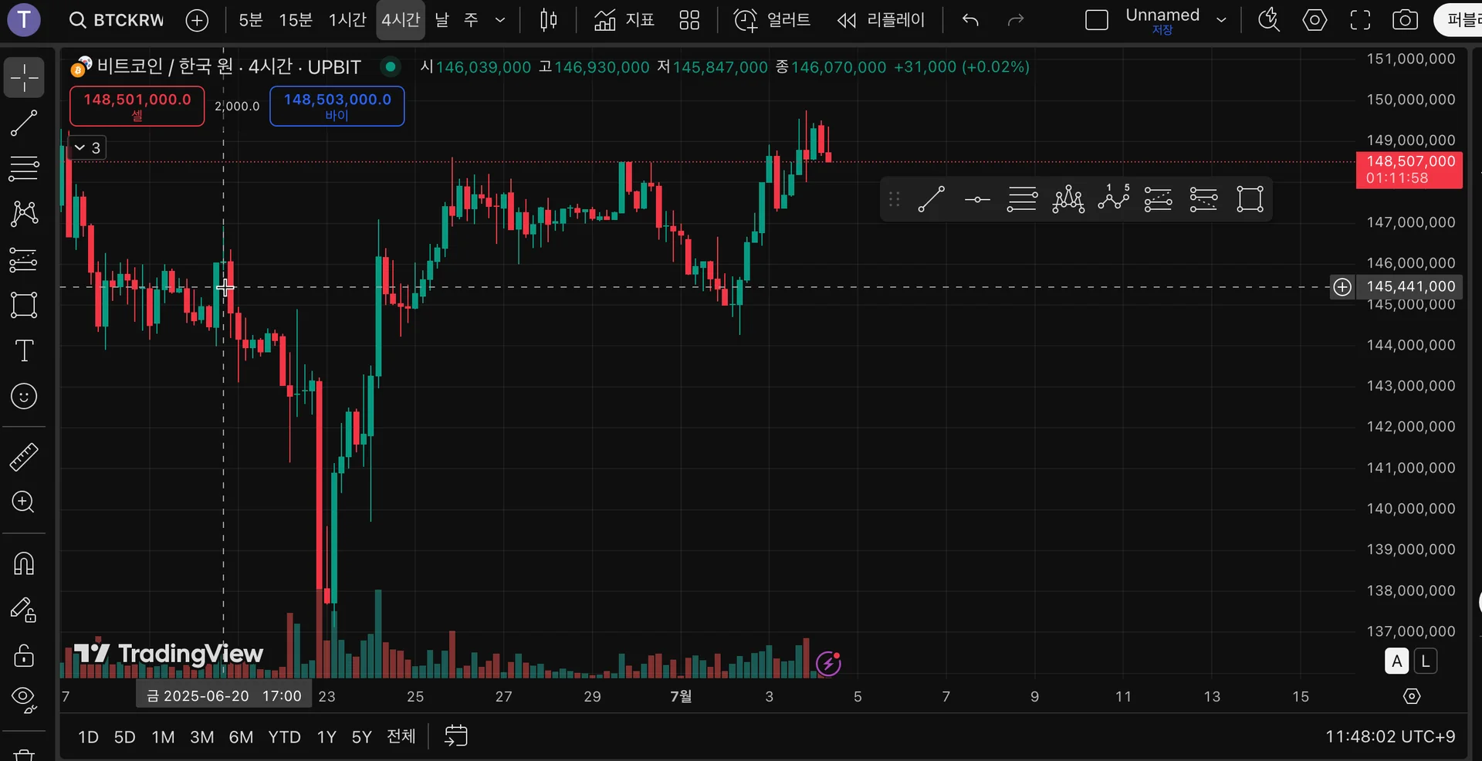This screenshot has width=1482, height=761.
Task: Switch to the 1시간 timeframe
Action: tap(347, 20)
